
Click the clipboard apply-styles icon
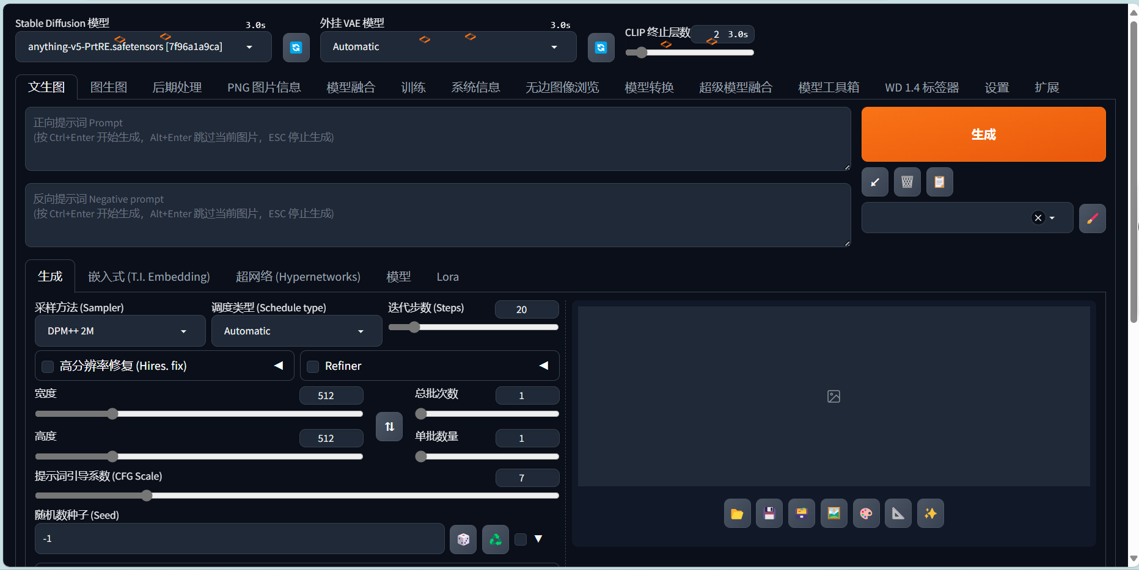(940, 182)
